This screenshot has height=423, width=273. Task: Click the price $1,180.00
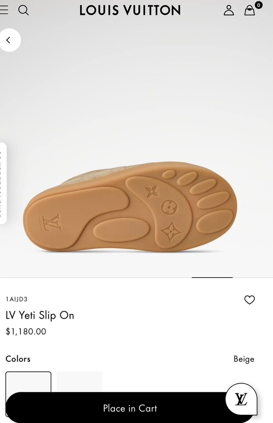tap(26, 331)
